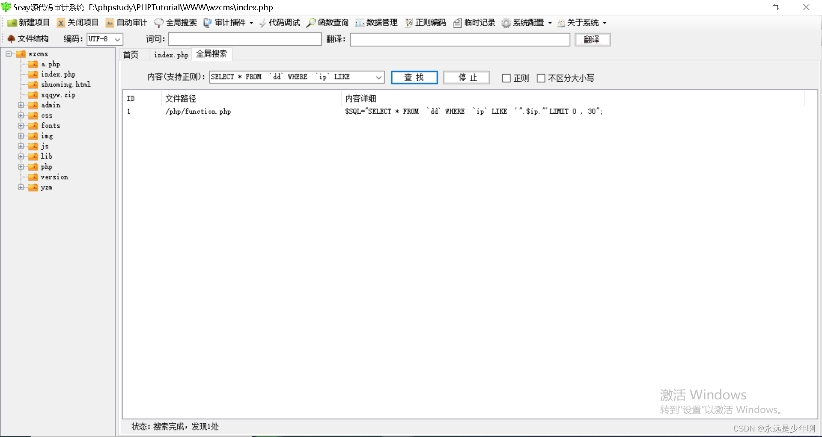Open 临时记录 temporary notes

coord(479,23)
